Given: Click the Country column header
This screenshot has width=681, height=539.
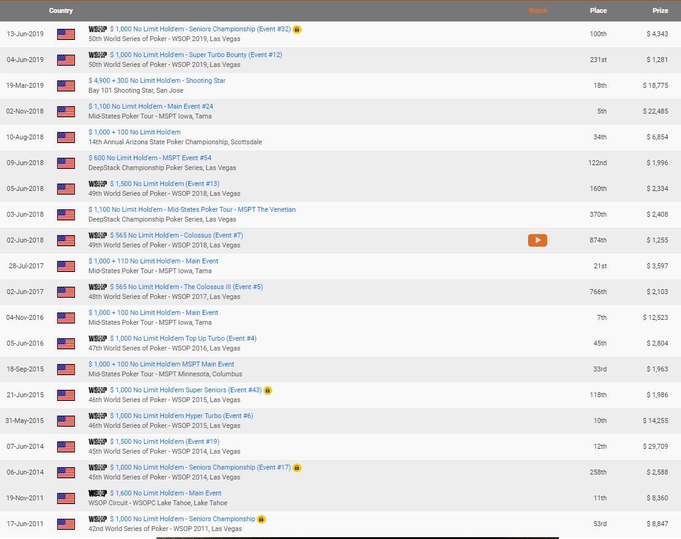Looking at the screenshot, I should click(x=61, y=10).
